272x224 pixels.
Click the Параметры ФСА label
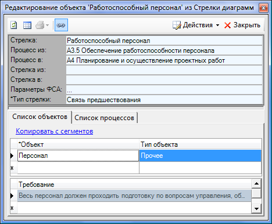pyautogui.click(x=36, y=89)
